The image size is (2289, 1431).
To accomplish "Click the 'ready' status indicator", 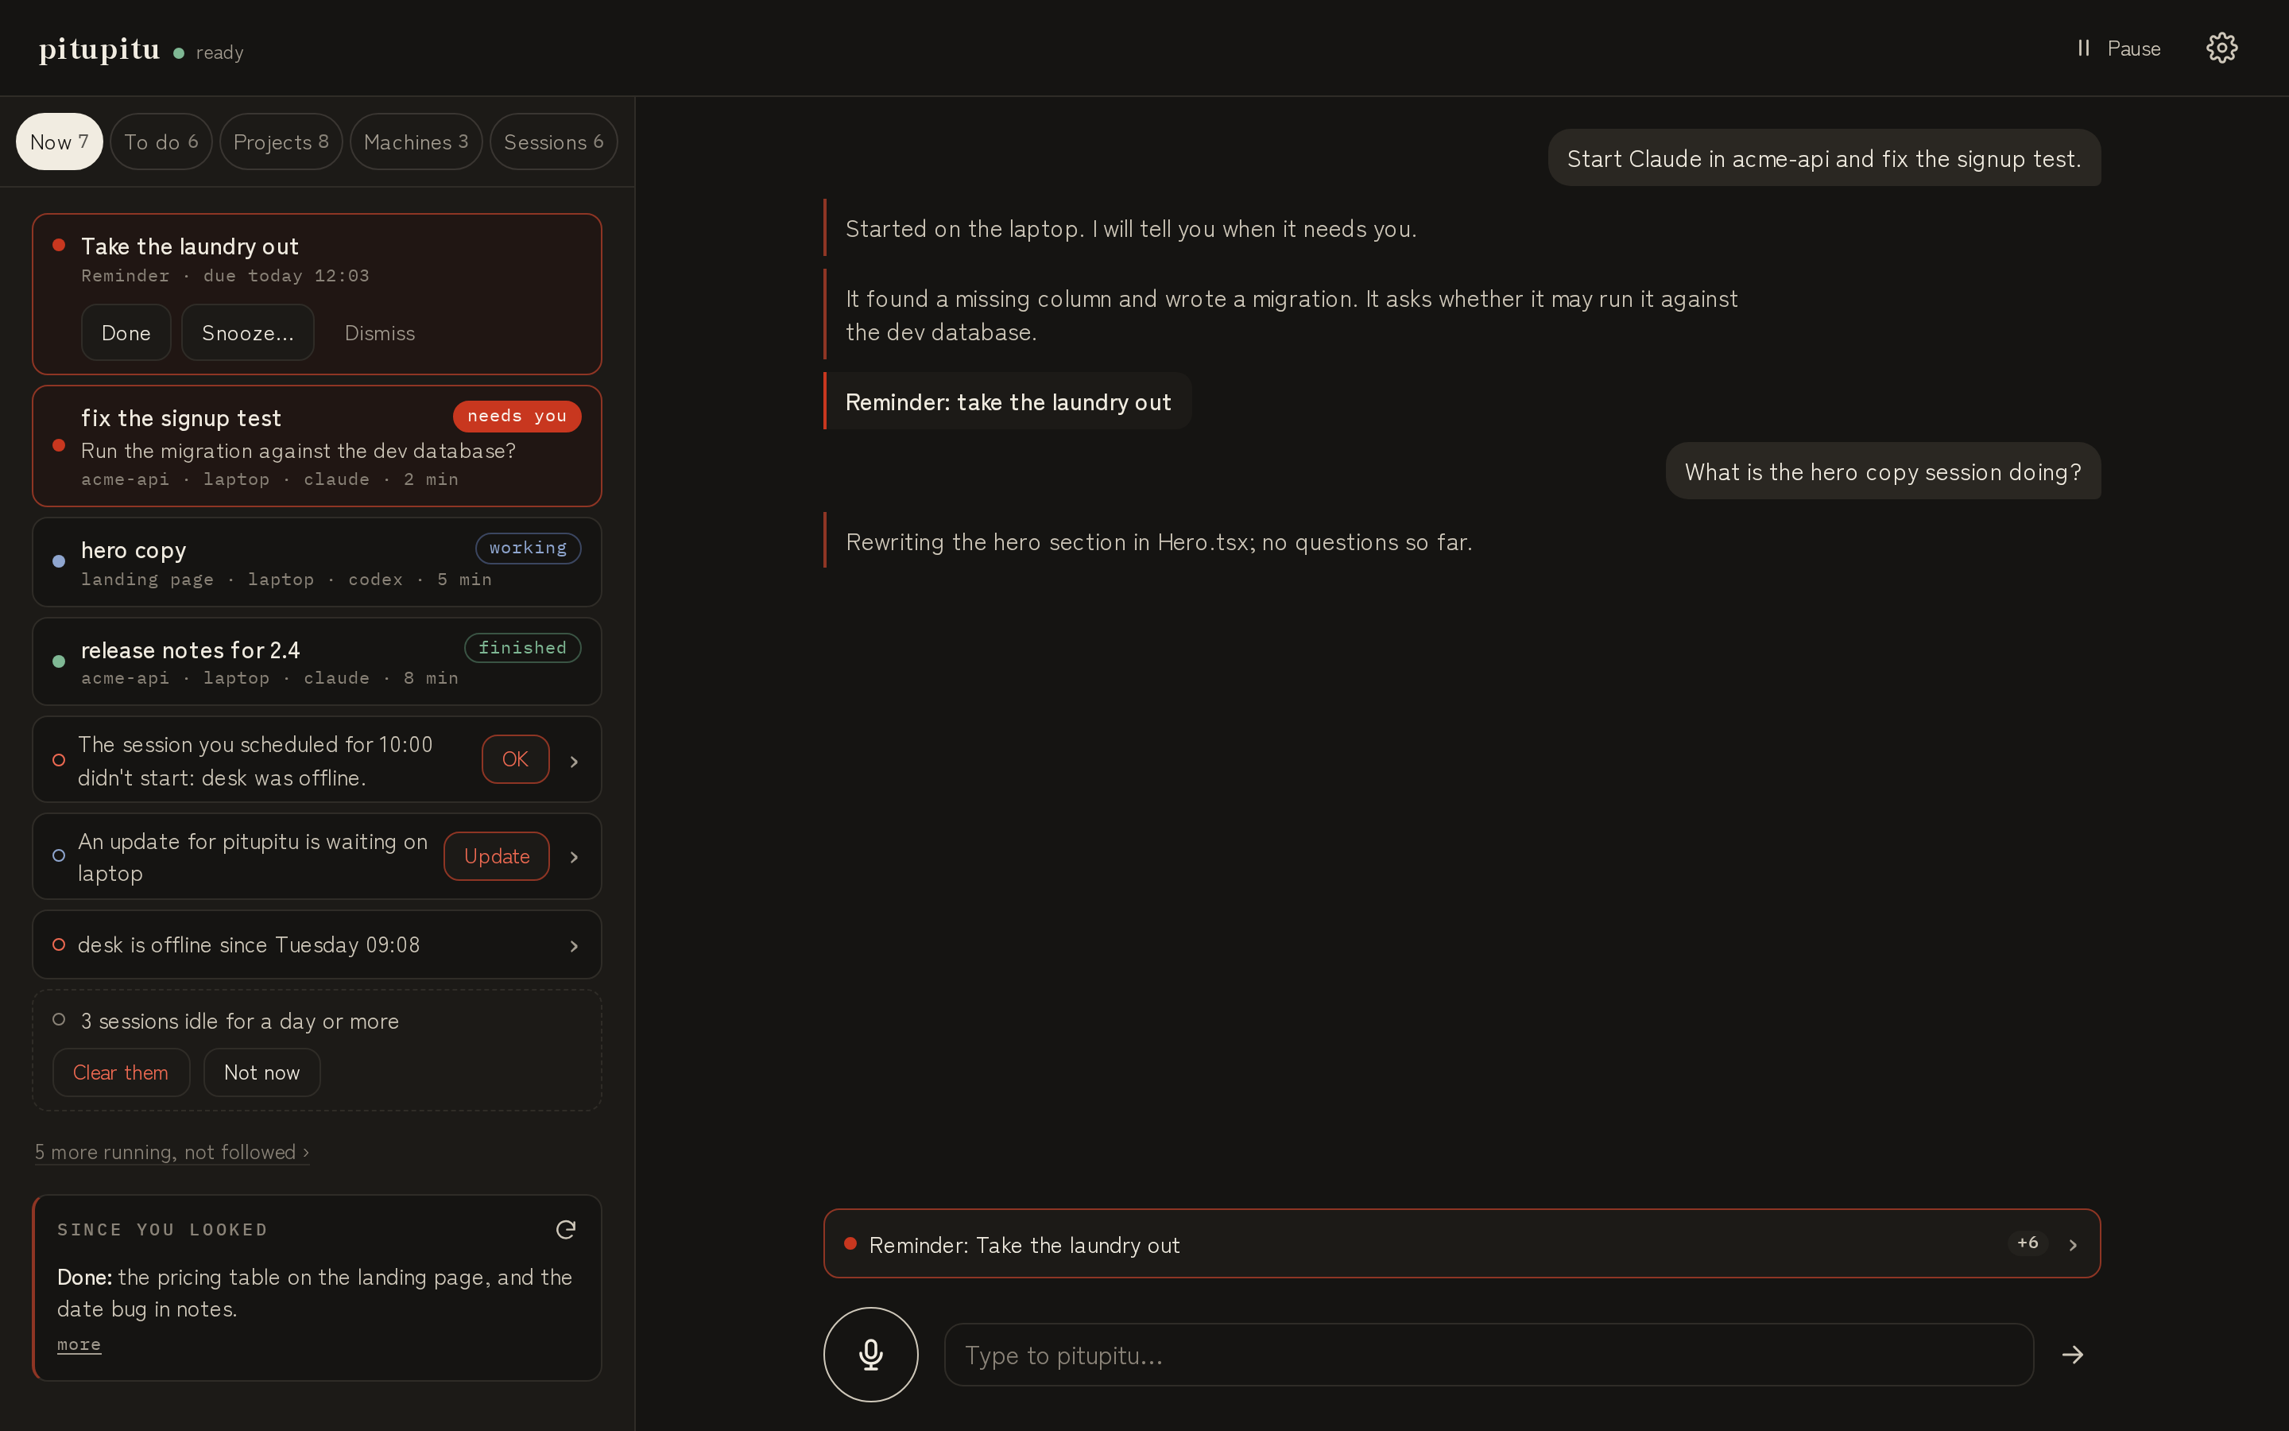I will point(209,53).
